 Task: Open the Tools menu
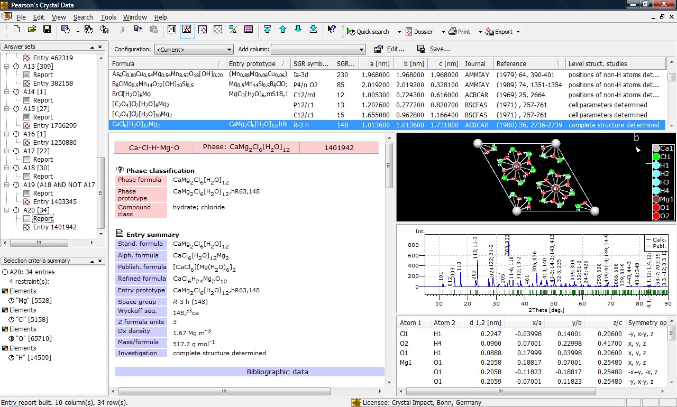[108, 17]
